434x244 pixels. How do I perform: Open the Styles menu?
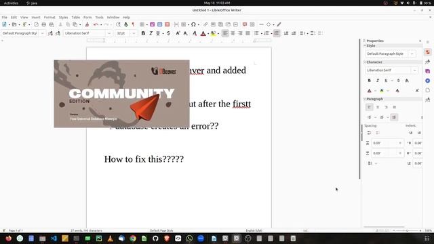[63, 18]
